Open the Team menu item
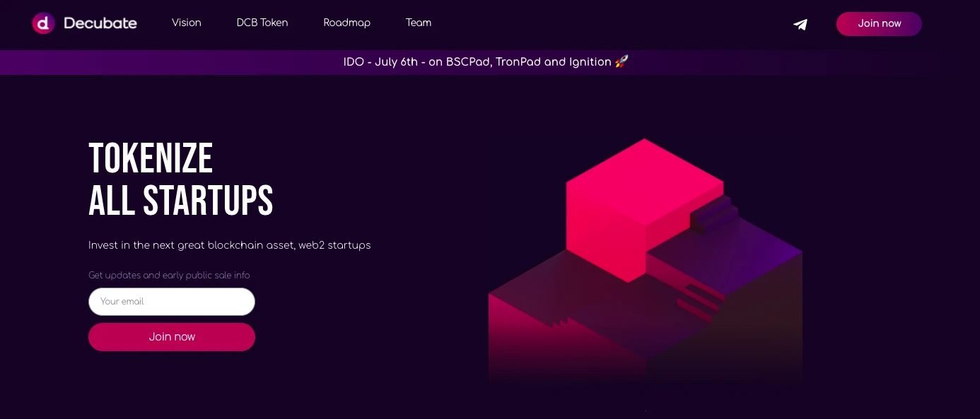 pyautogui.click(x=419, y=23)
